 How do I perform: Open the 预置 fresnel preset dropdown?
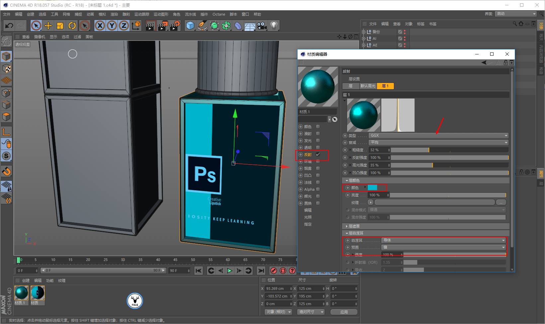pos(443,247)
